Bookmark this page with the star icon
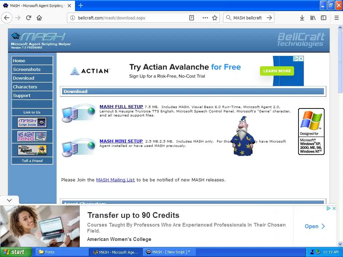Image resolution: width=343 pixels, height=257 pixels. click(x=215, y=18)
